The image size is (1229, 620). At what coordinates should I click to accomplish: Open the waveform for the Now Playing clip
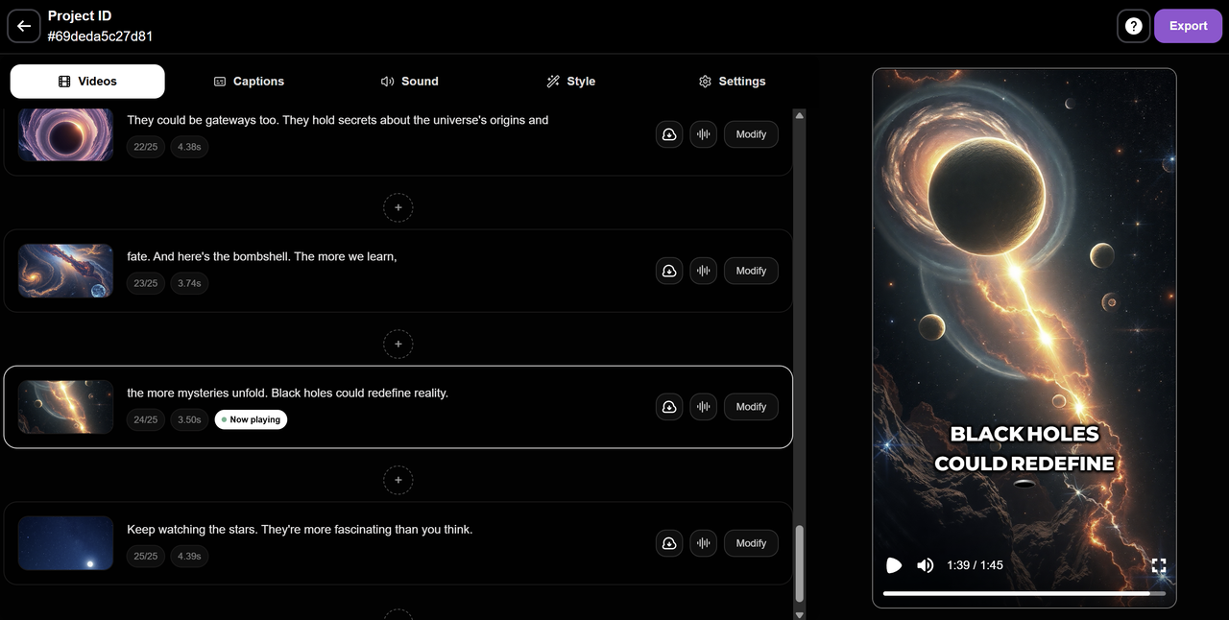(x=703, y=406)
